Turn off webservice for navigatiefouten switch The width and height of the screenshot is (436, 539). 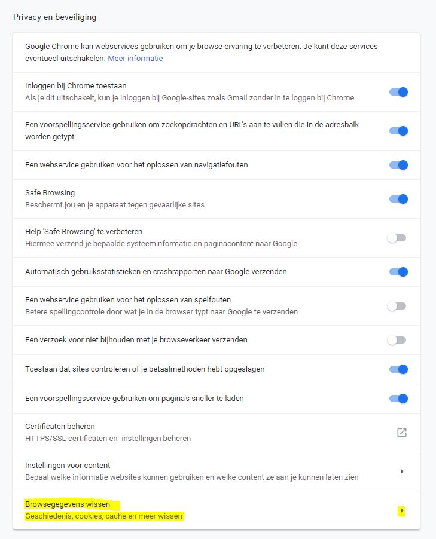coord(398,165)
